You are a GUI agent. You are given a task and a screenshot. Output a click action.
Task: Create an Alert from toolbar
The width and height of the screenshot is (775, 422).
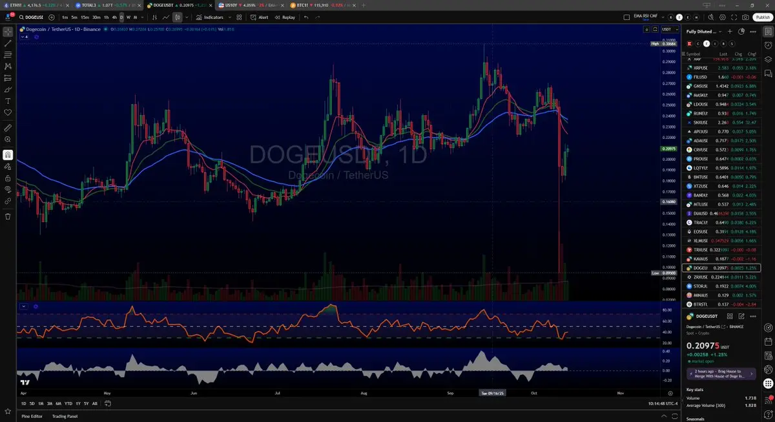pyautogui.click(x=260, y=17)
